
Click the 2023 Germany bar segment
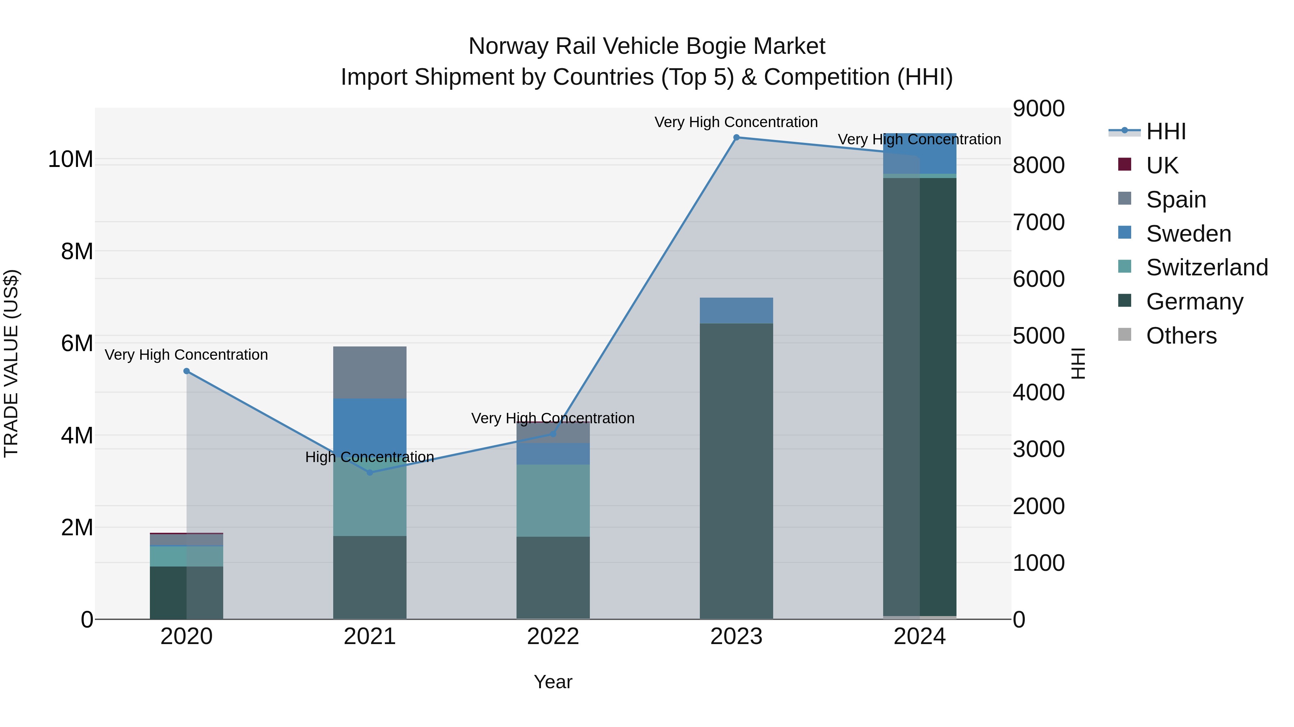click(x=737, y=471)
